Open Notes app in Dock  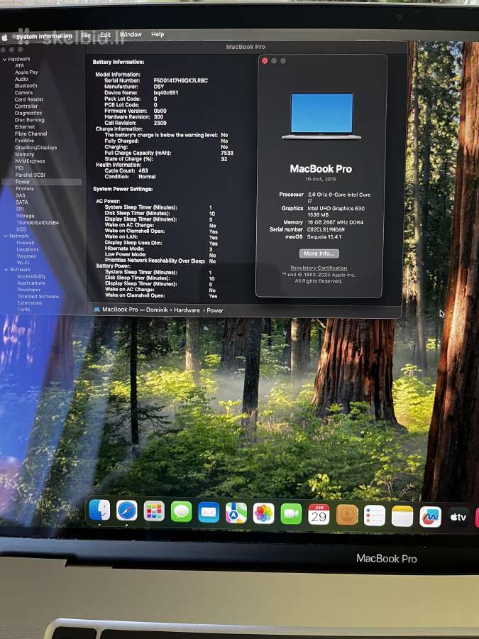pos(402,516)
